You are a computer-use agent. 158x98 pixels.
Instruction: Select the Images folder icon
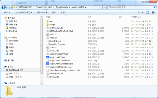point(48,25)
